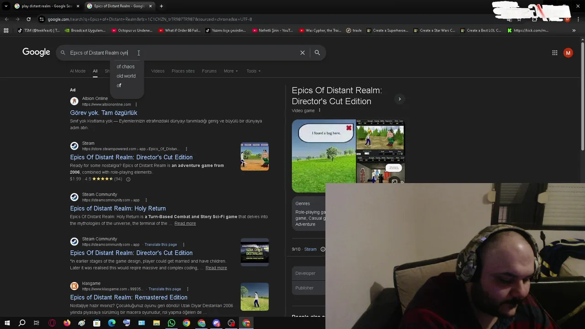Launch Opera GX from taskbar
Screen dimensions: 585x329
pos(52,323)
